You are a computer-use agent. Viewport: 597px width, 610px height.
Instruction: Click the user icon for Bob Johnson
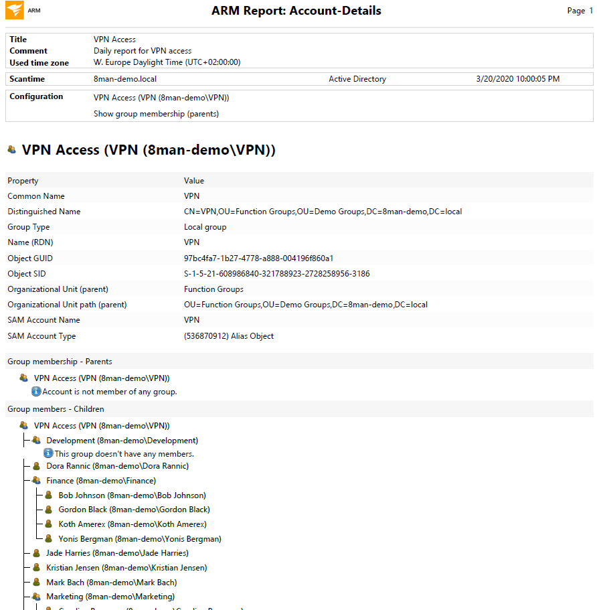(x=49, y=495)
